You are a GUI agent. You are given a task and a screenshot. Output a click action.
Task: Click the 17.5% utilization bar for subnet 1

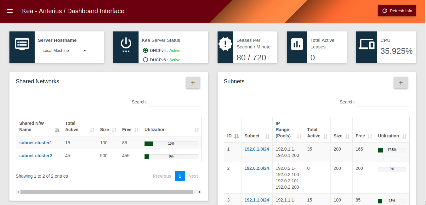click(392, 150)
